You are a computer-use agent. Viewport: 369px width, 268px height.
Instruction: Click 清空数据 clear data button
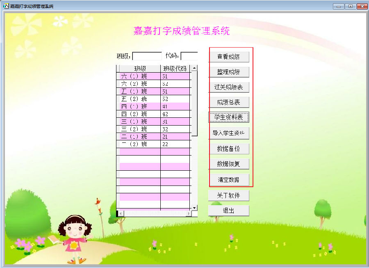(x=229, y=180)
